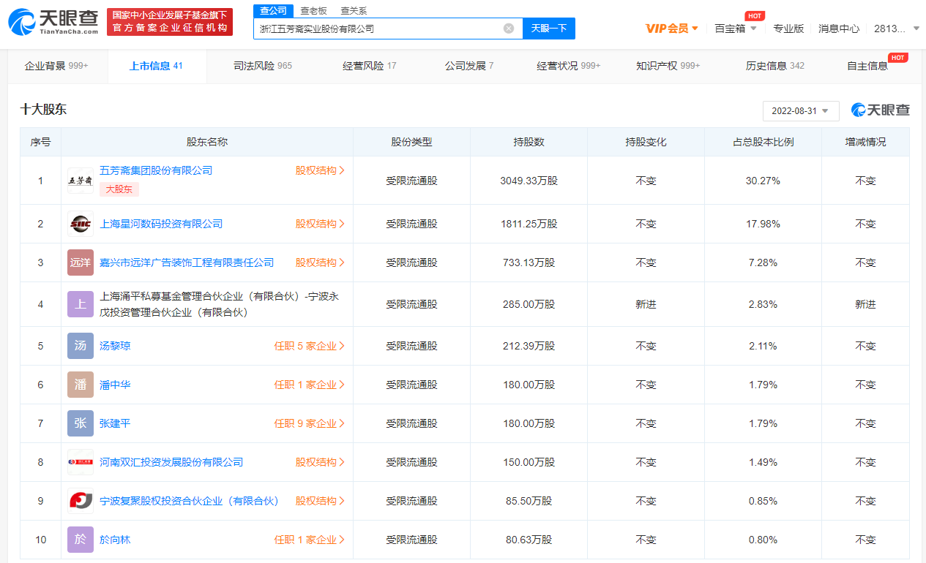View 张建平's 任职 9 家企业 link
This screenshot has height=563, width=926.
pos(309,423)
